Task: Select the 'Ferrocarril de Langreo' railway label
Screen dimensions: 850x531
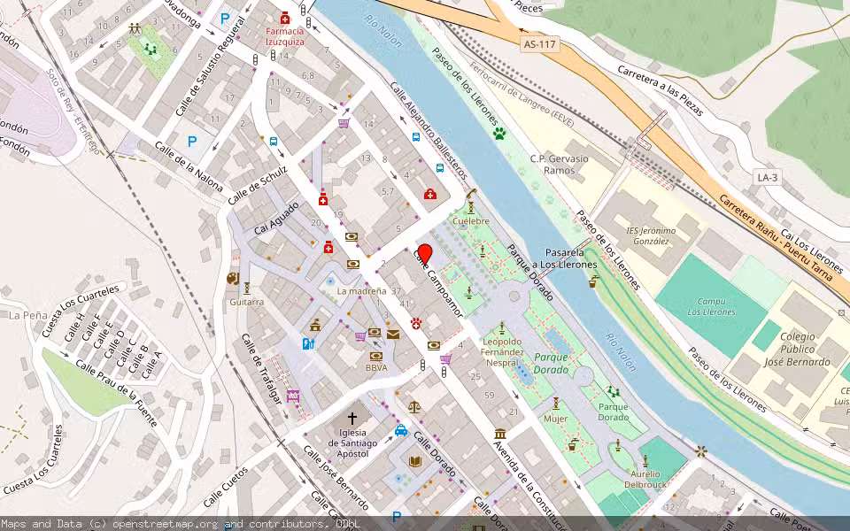Action: [522, 95]
